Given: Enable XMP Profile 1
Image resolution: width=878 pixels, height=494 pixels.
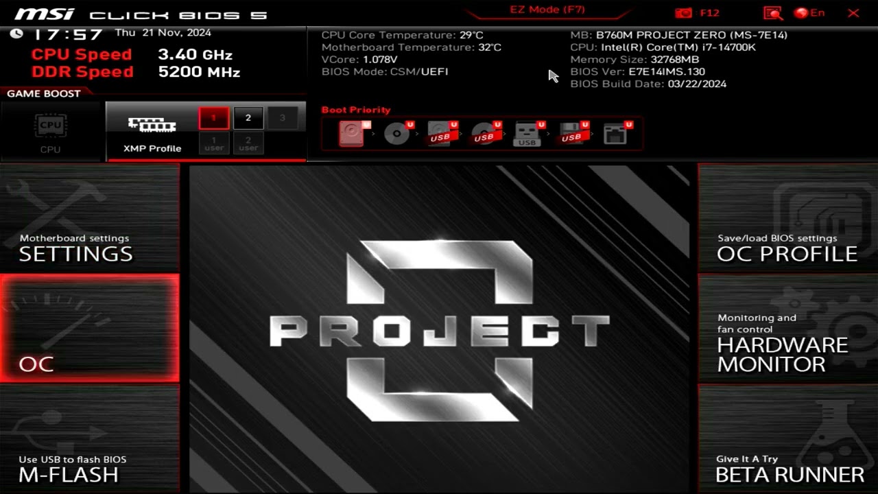Looking at the screenshot, I should [x=213, y=118].
